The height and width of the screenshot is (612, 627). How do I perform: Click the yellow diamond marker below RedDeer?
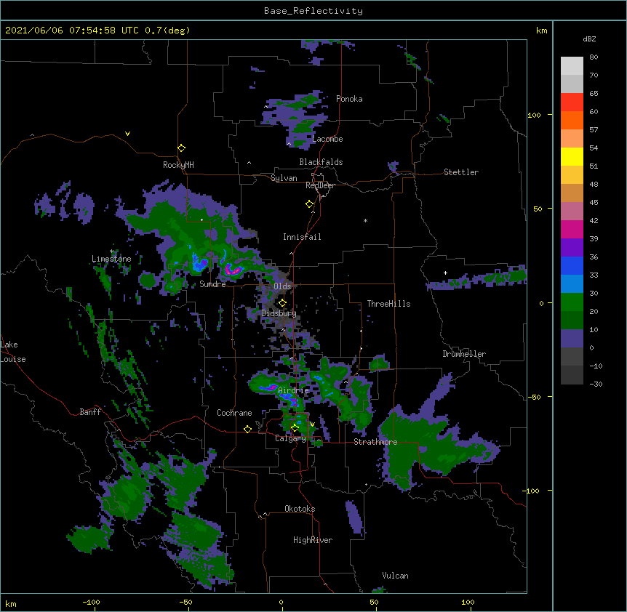pyautogui.click(x=309, y=204)
